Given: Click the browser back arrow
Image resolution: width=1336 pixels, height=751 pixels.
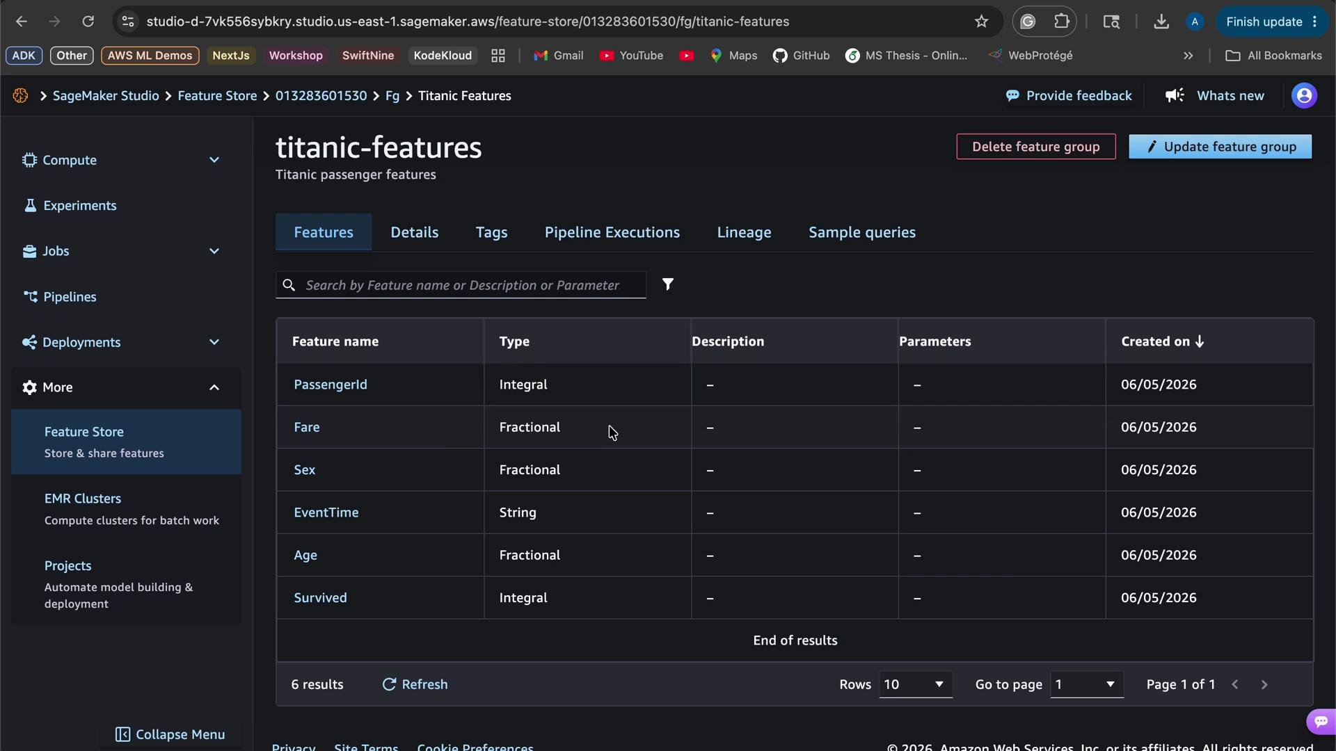Looking at the screenshot, I should (22, 22).
